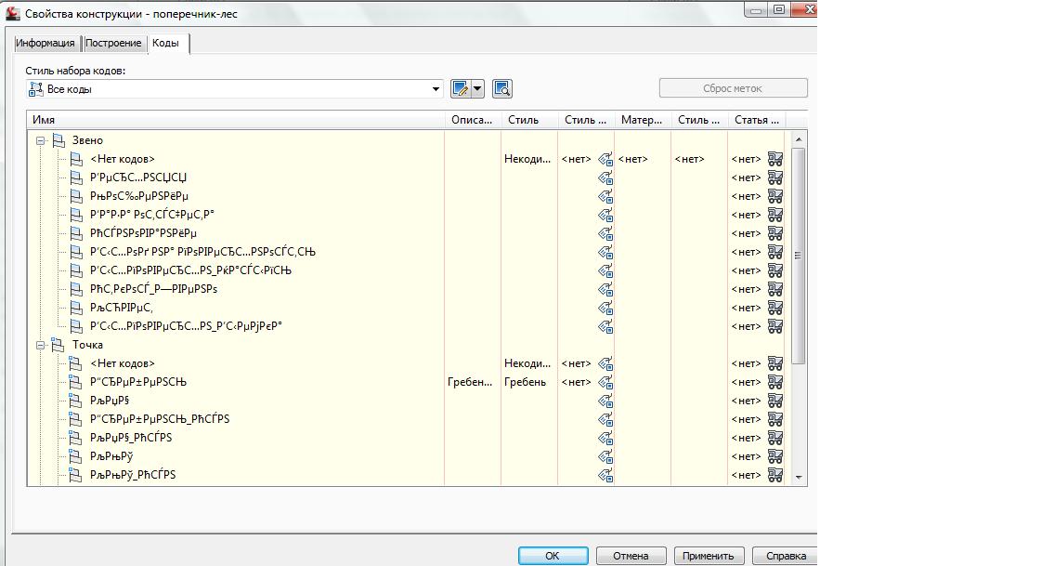This screenshot has height=566, width=1041.
Task: Click the link code icon beside РњРѕС‰РµРЅРёРµ
Action: point(76,197)
